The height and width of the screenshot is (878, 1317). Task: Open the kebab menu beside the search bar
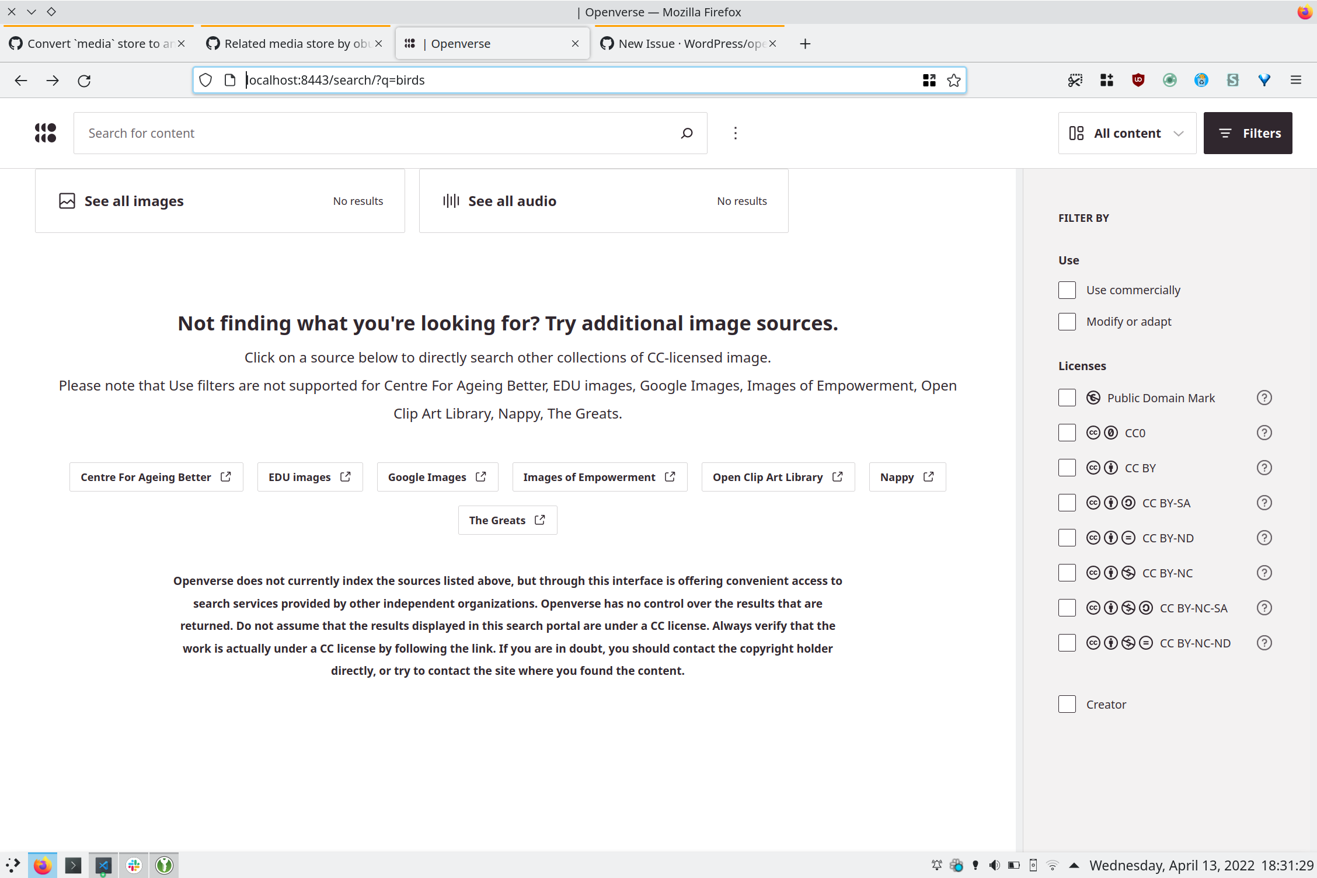pyautogui.click(x=735, y=133)
